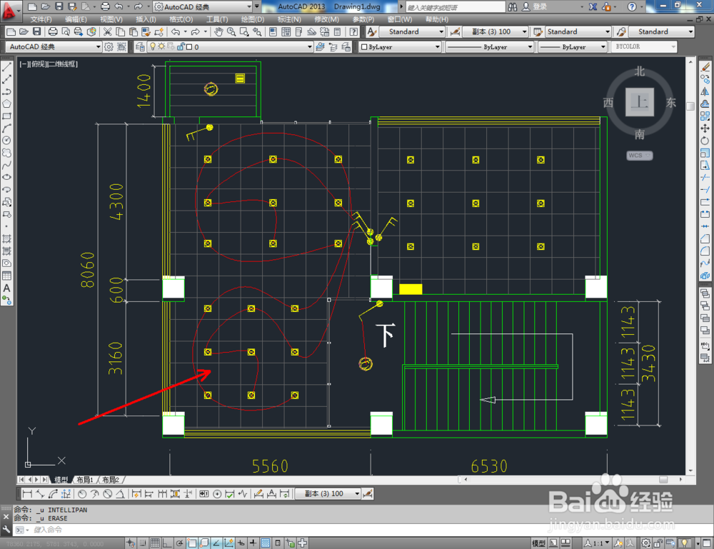This screenshot has height=549, width=714.
Task: Select the Polygon tool in draw toolbar
Action: click(7, 104)
